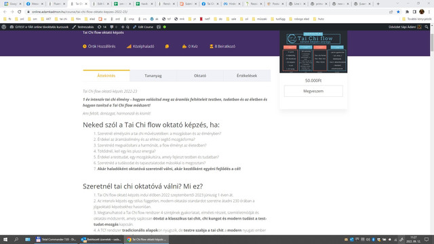Click the 50.000Ft price text
This screenshot has height=244, width=434.
pyautogui.click(x=313, y=81)
